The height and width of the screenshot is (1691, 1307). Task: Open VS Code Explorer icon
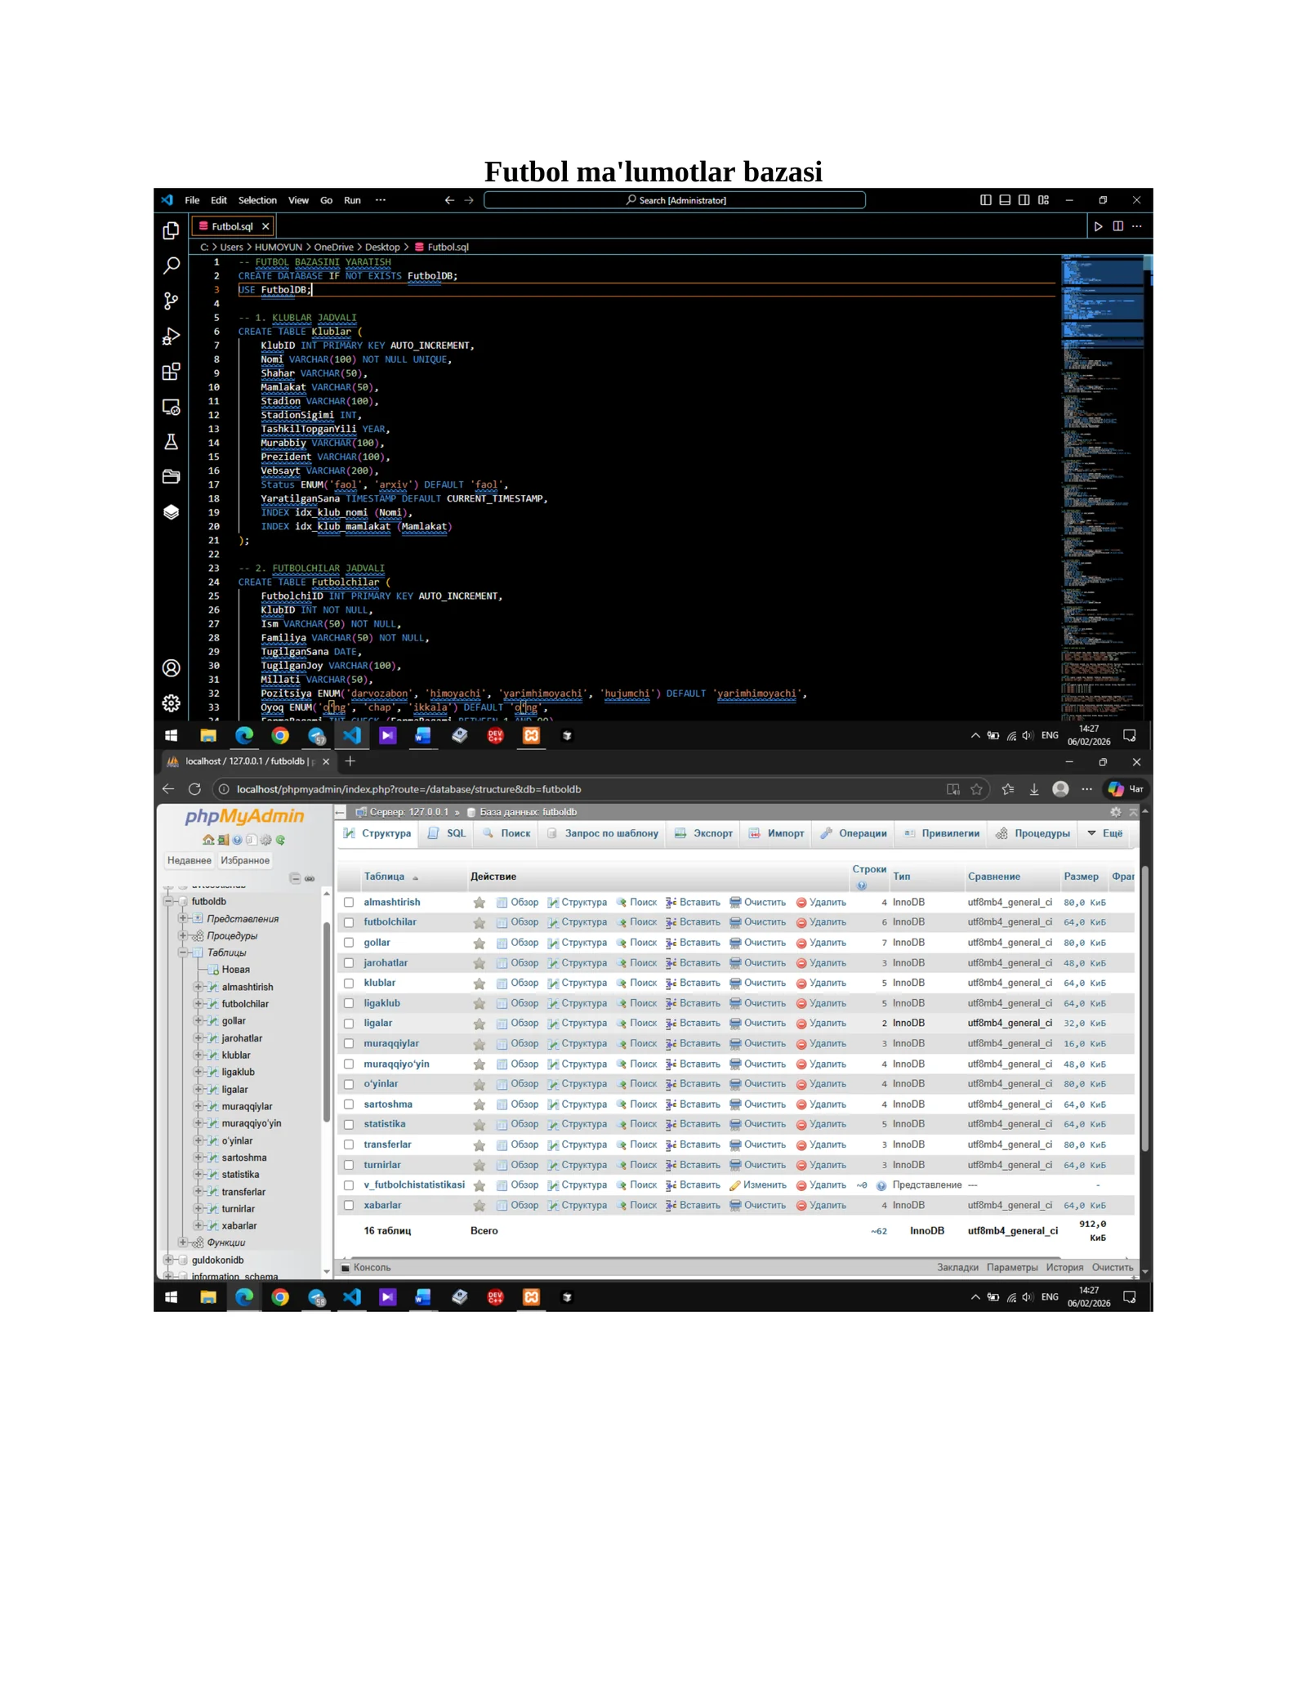click(171, 231)
